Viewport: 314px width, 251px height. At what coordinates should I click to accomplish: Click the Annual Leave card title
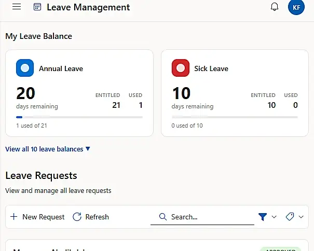click(61, 68)
